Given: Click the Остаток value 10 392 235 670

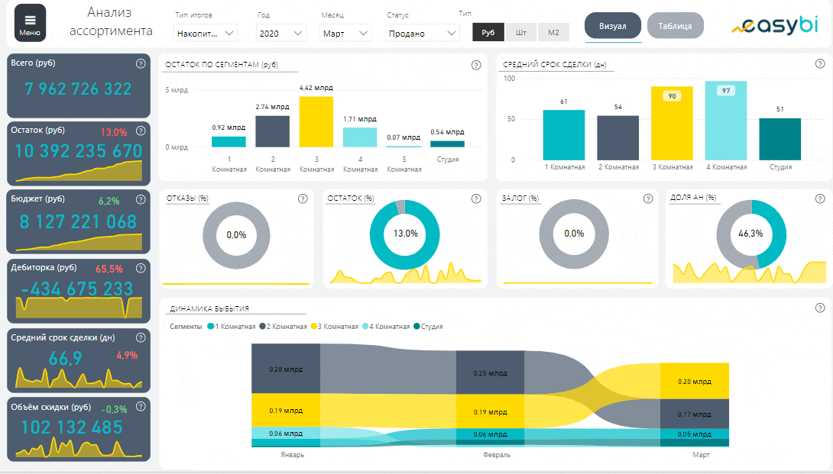Looking at the screenshot, I should (x=78, y=150).
